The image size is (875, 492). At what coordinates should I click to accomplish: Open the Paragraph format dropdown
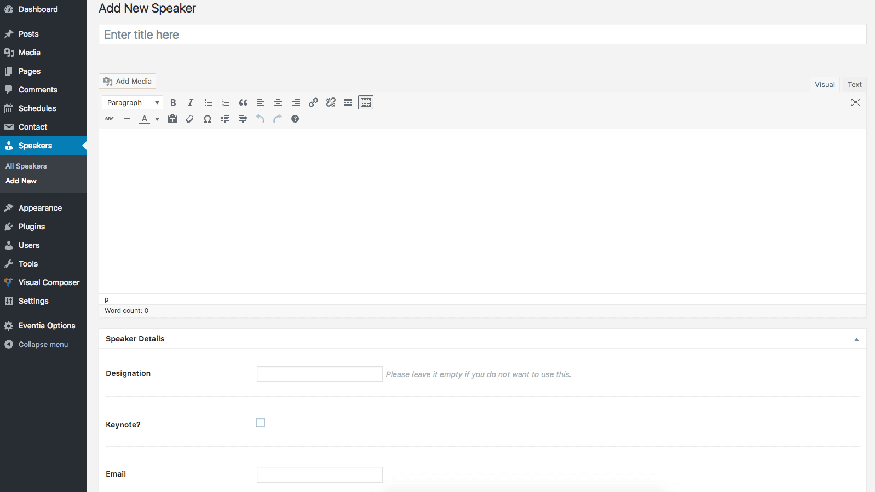coord(132,103)
